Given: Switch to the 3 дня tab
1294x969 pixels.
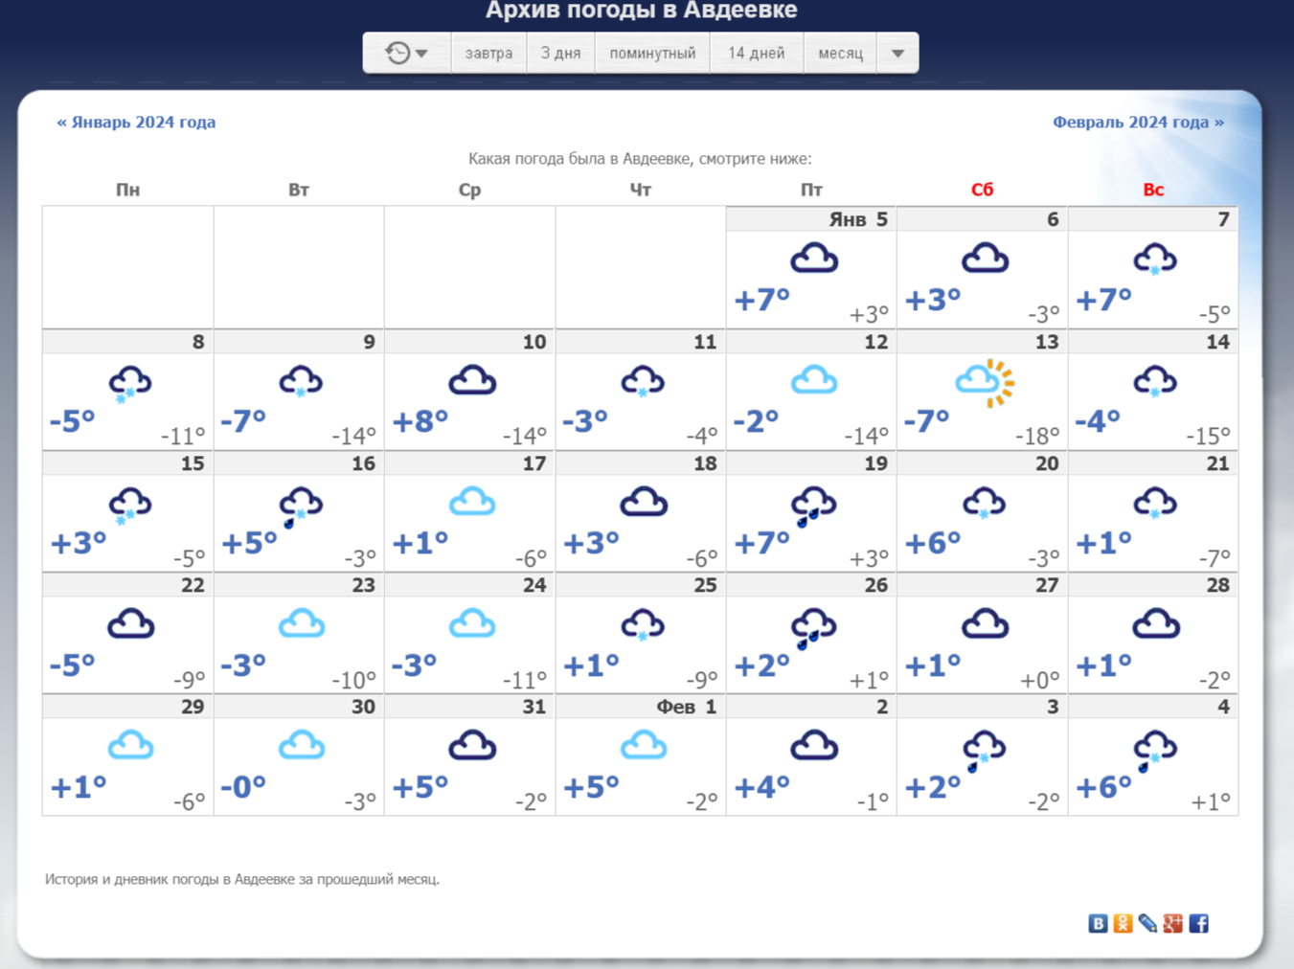Looking at the screenshot, I should click(x=560, y=53).
